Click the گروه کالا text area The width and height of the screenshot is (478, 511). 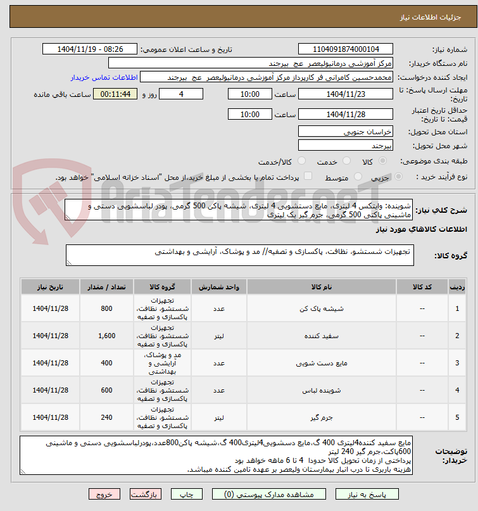[x=240, y=255]
